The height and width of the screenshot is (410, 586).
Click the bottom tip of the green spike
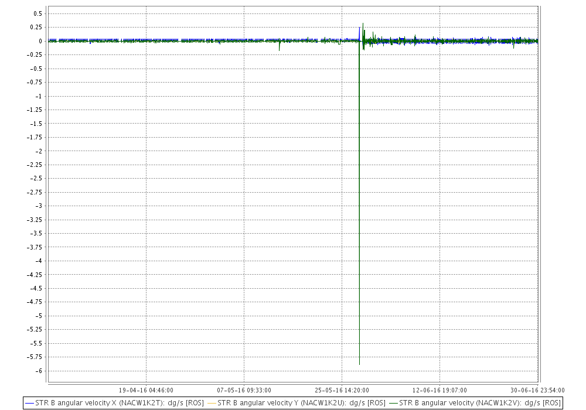coord(360,364)
